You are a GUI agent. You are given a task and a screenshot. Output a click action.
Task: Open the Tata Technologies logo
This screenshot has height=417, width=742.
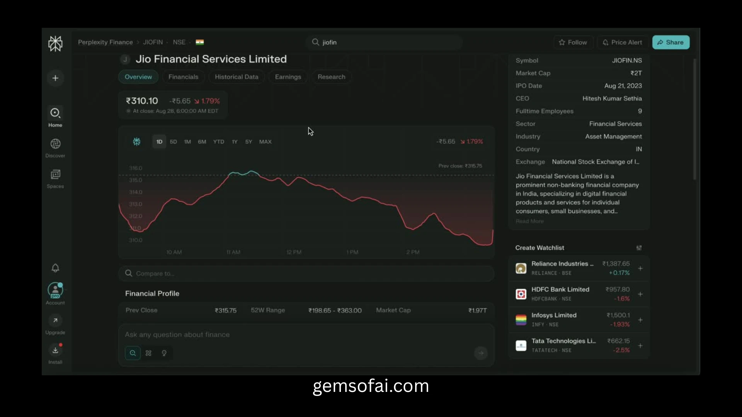click(x=521, y=346)
